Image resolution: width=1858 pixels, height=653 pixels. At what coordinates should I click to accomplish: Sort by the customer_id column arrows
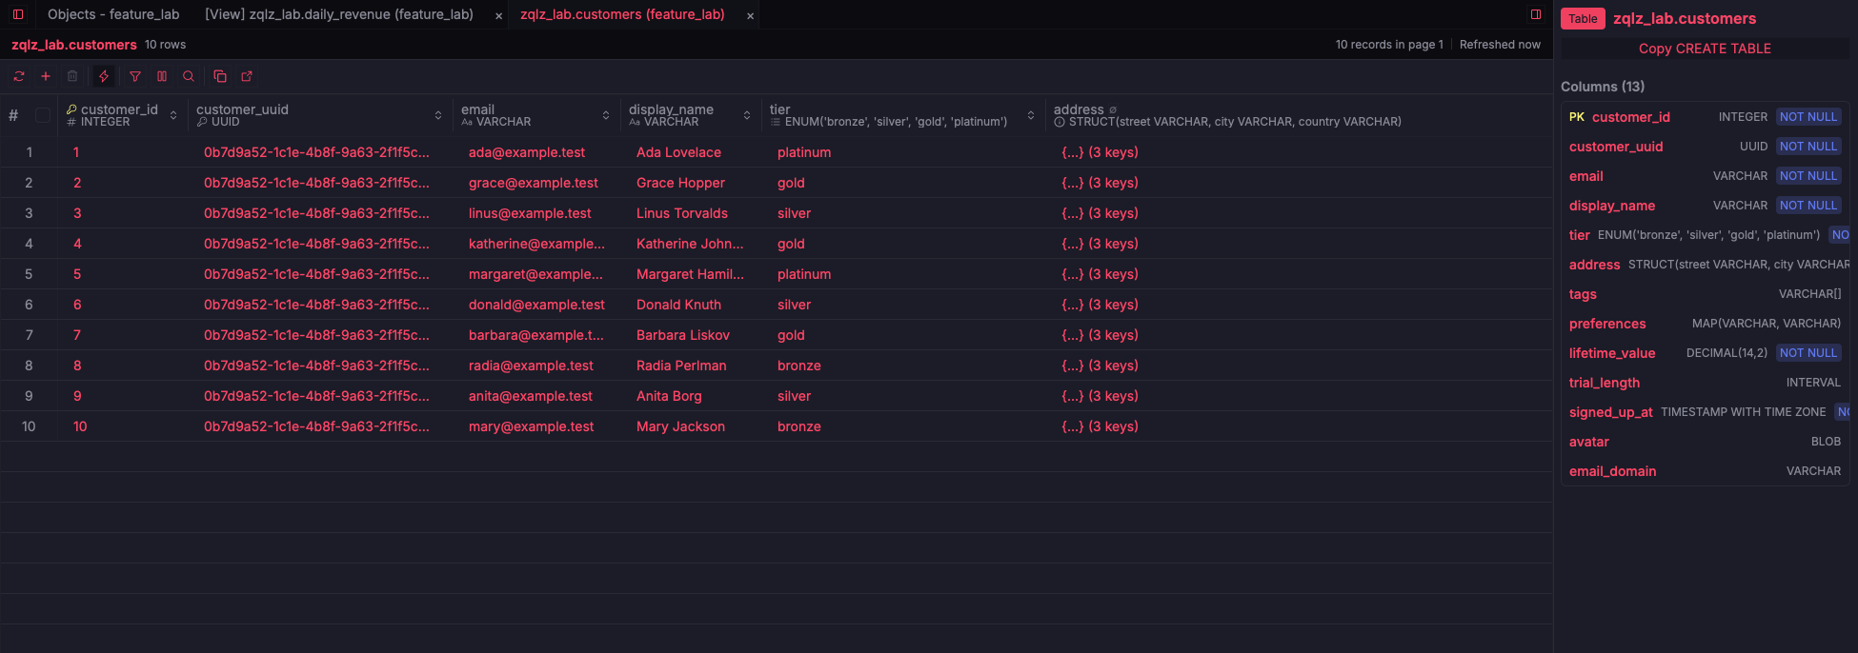coord(173,115)
